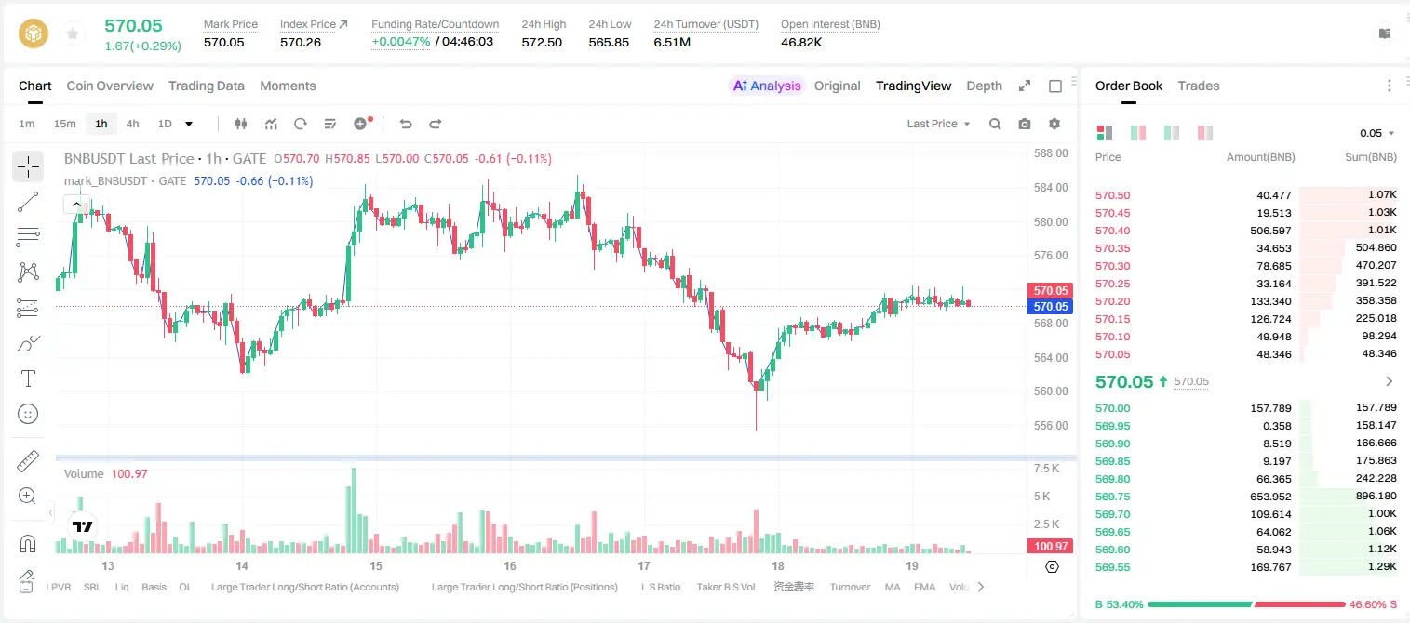
Task: Expand the 1D timeframe dropdown arrow
Action: (189, 124)
